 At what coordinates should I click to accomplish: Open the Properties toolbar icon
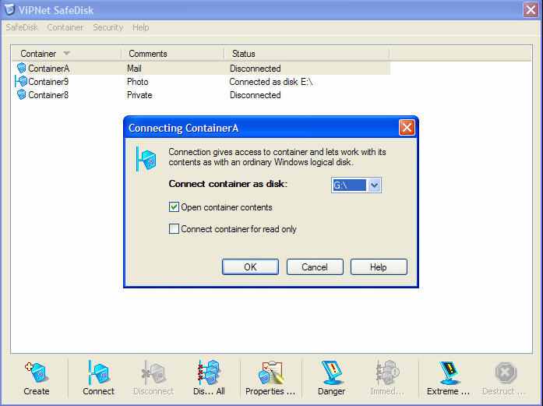click(x=270, y=372)
